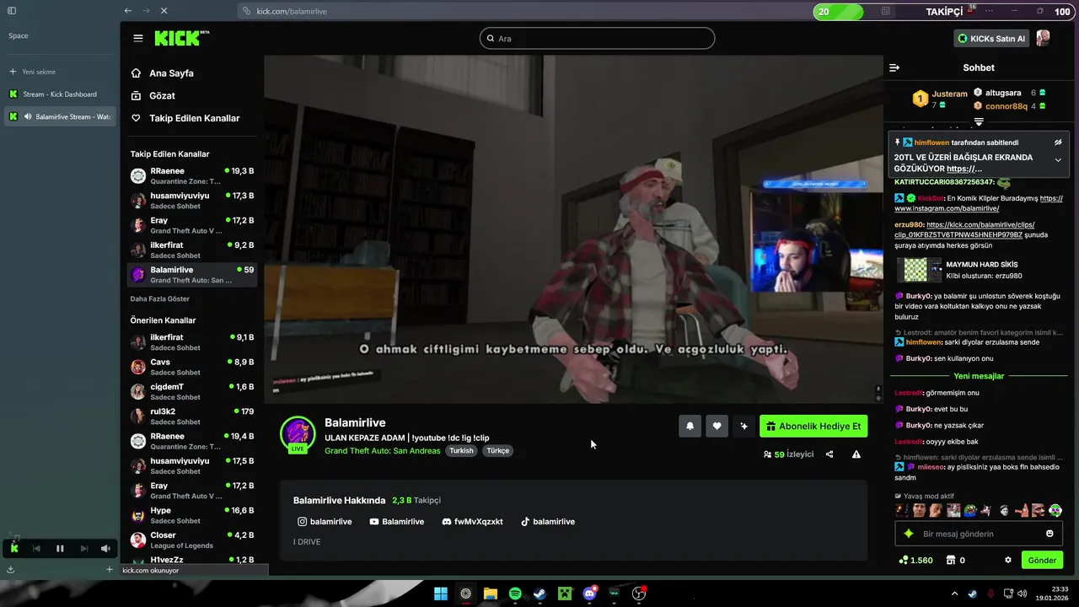Open a new tab with Yeni sekme
Image resolution: width=1079 pixels, height=607 pixels.
coord(34,72)
